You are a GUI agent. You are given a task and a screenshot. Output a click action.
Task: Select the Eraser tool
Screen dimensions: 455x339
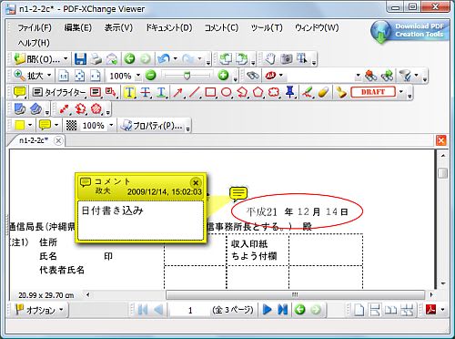coord(324,92)
